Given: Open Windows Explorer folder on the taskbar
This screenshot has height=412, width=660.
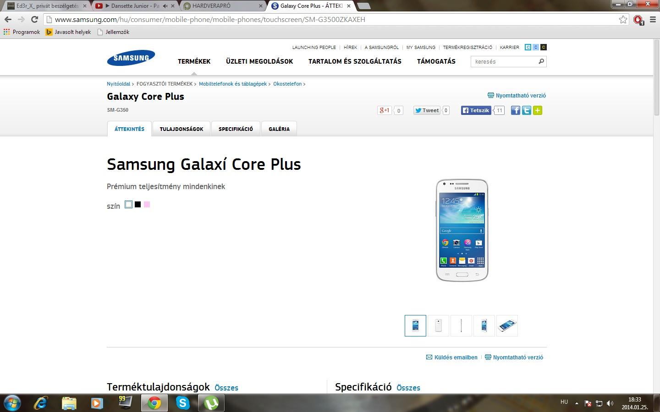Looking at the screenshot, I should point(69,403).
